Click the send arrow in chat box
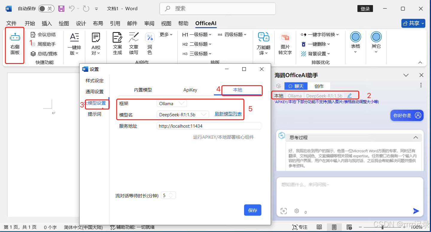431x232 pixels. [x=416, y=211]
